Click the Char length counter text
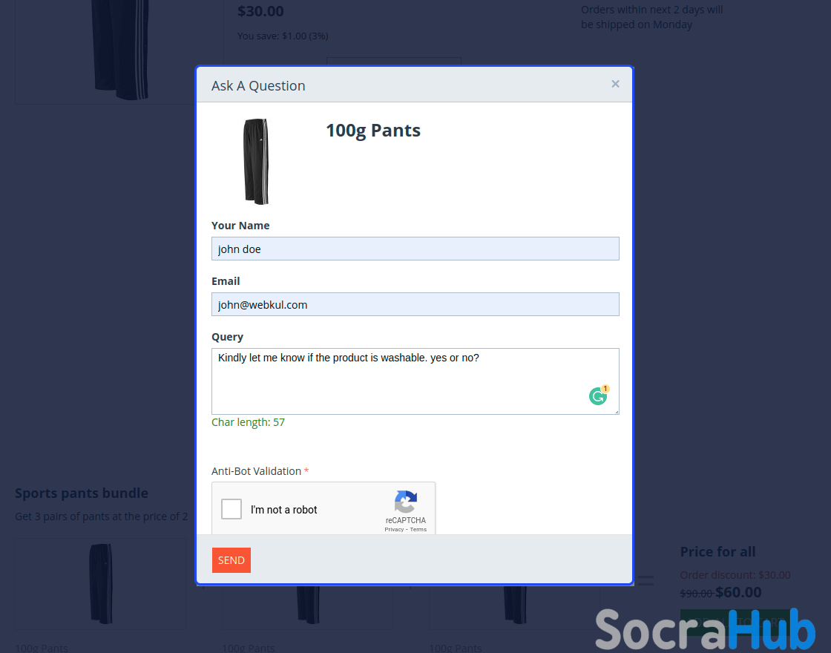Screen dimensions: 831x653 click(248, 422)
